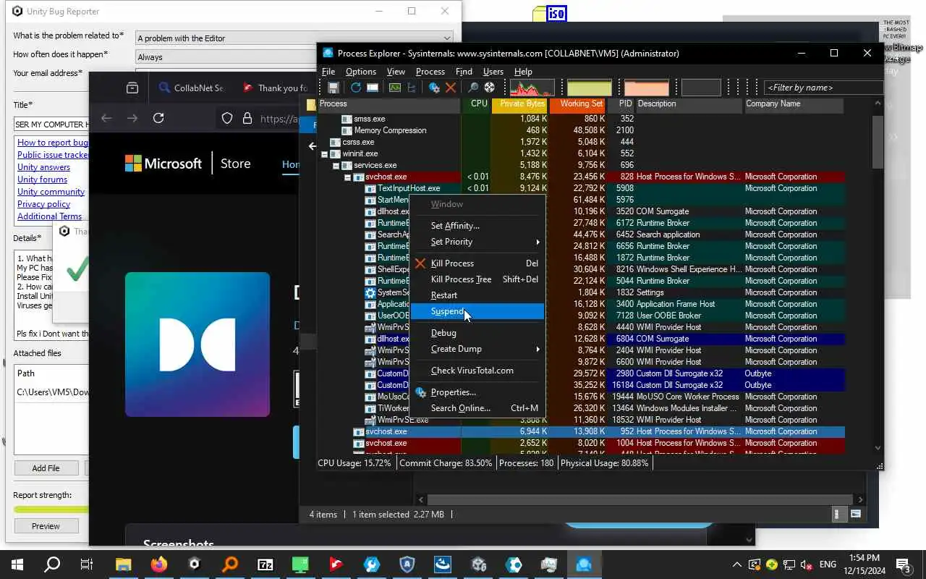Open the Unity forums link
The width and height of the screenshot is (926, 579).
click(42, 179)
